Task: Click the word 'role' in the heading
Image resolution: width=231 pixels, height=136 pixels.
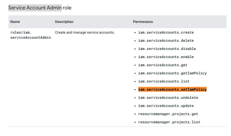Action: coord(67,8)
